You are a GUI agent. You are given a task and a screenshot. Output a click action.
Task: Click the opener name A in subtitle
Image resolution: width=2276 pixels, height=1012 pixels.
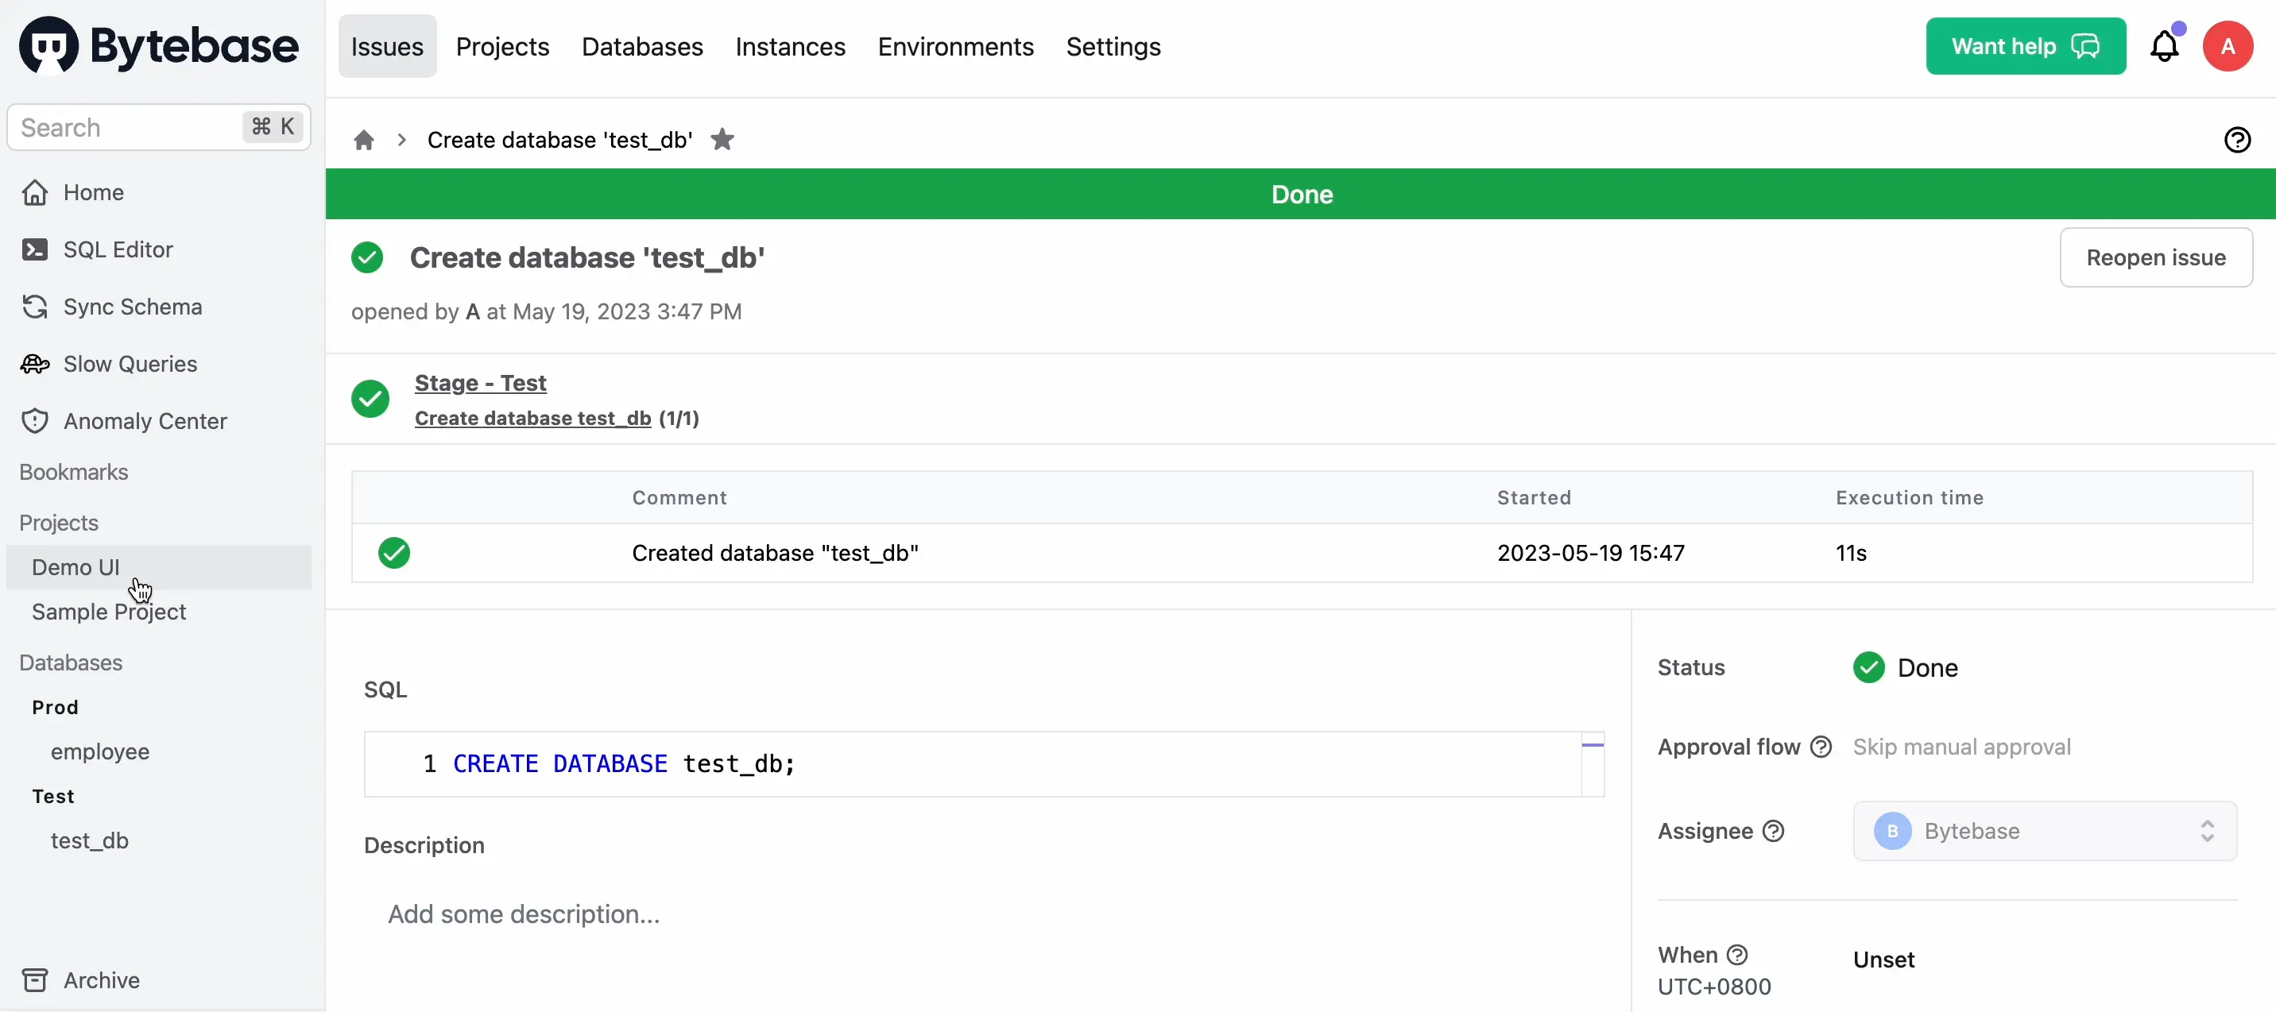pyautogui.click(x=473, y=311)
